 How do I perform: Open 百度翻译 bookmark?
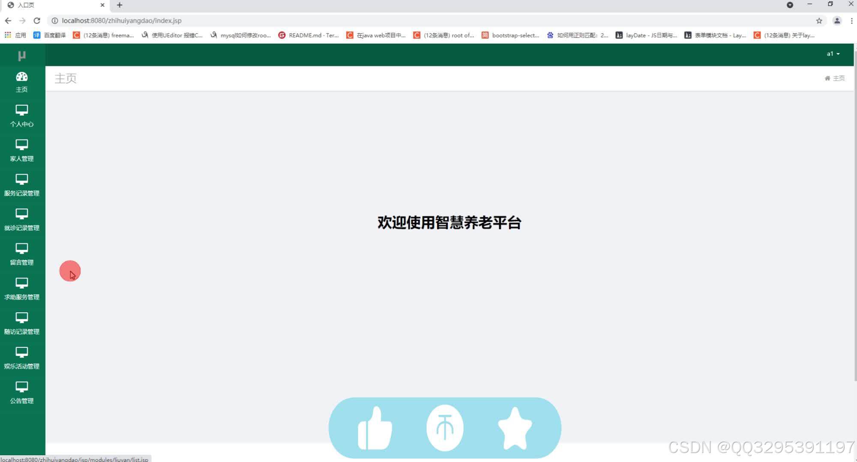point(50,35)
